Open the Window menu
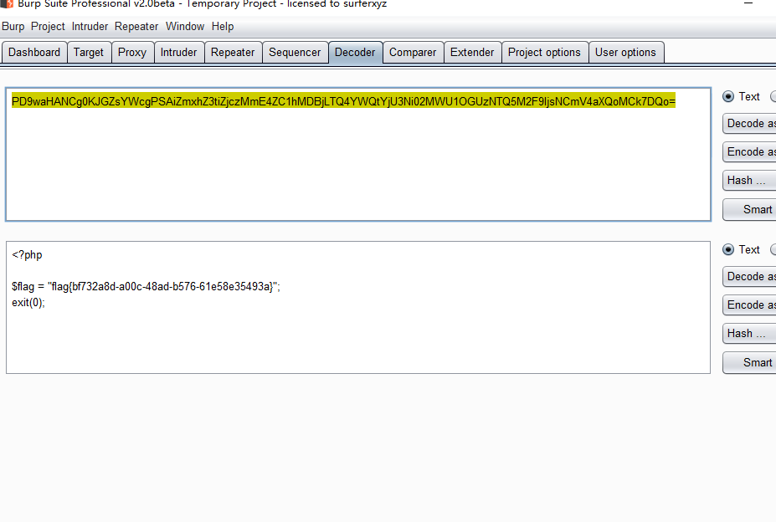This screenshot has width=776, height=522. 185,26
